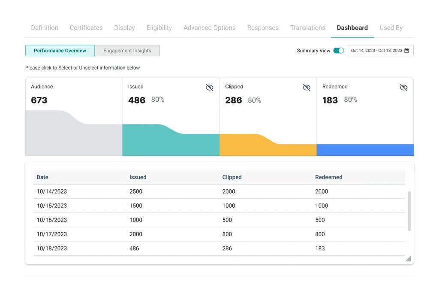Click the Clipped column header in table
Image resolution: width=439 pixels, height=282 pixels.
[x=232, y=177]
